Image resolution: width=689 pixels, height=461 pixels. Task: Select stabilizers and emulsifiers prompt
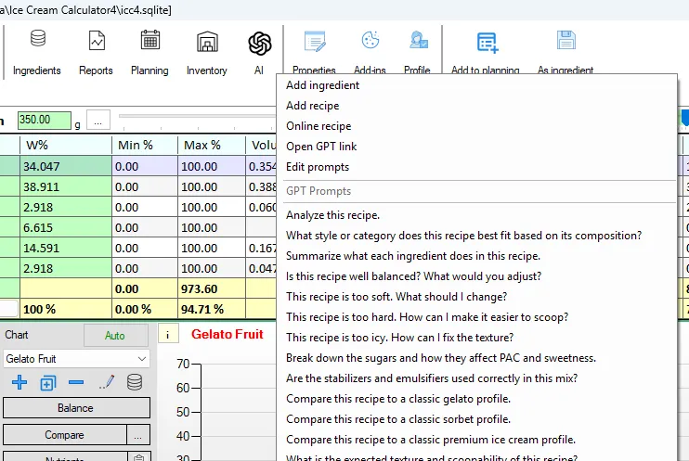[476, 378]
